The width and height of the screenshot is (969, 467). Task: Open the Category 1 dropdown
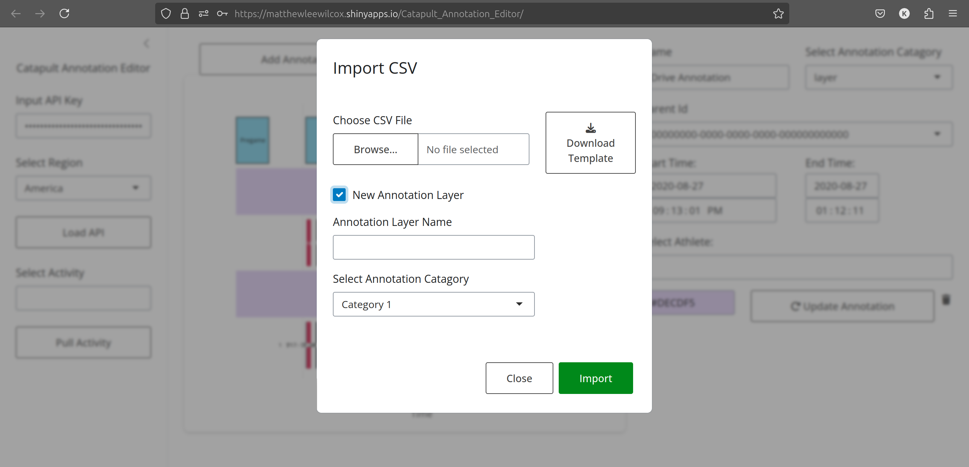click(433, 304)
